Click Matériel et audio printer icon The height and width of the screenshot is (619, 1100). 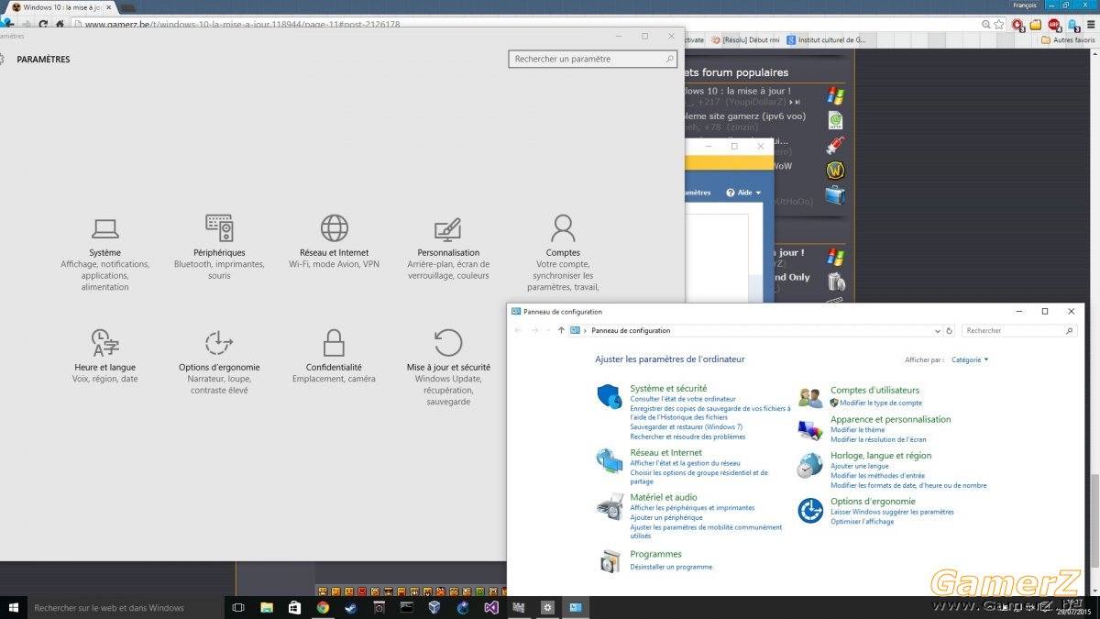[610, 506]
